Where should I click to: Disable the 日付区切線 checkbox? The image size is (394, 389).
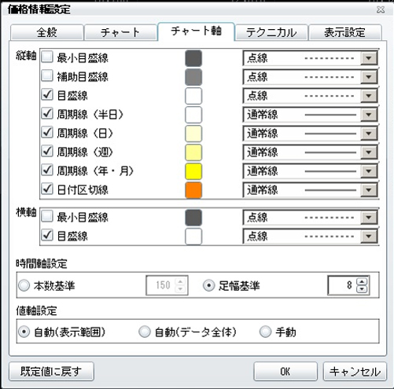pos(47,189)
